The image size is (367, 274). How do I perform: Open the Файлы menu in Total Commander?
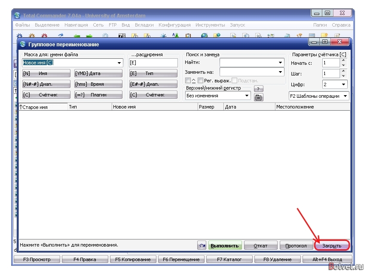pos(22,25)
